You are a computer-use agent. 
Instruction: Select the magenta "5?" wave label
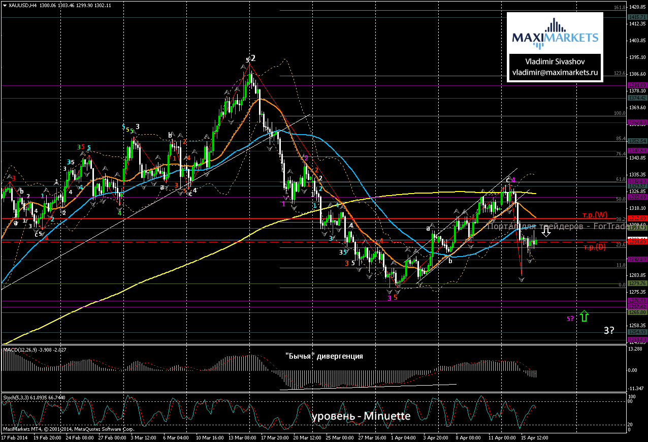pos(570,319)
